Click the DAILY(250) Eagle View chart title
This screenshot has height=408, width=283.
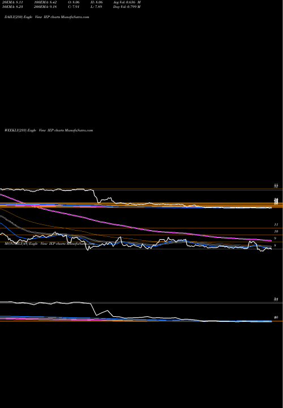click(47, 17)
